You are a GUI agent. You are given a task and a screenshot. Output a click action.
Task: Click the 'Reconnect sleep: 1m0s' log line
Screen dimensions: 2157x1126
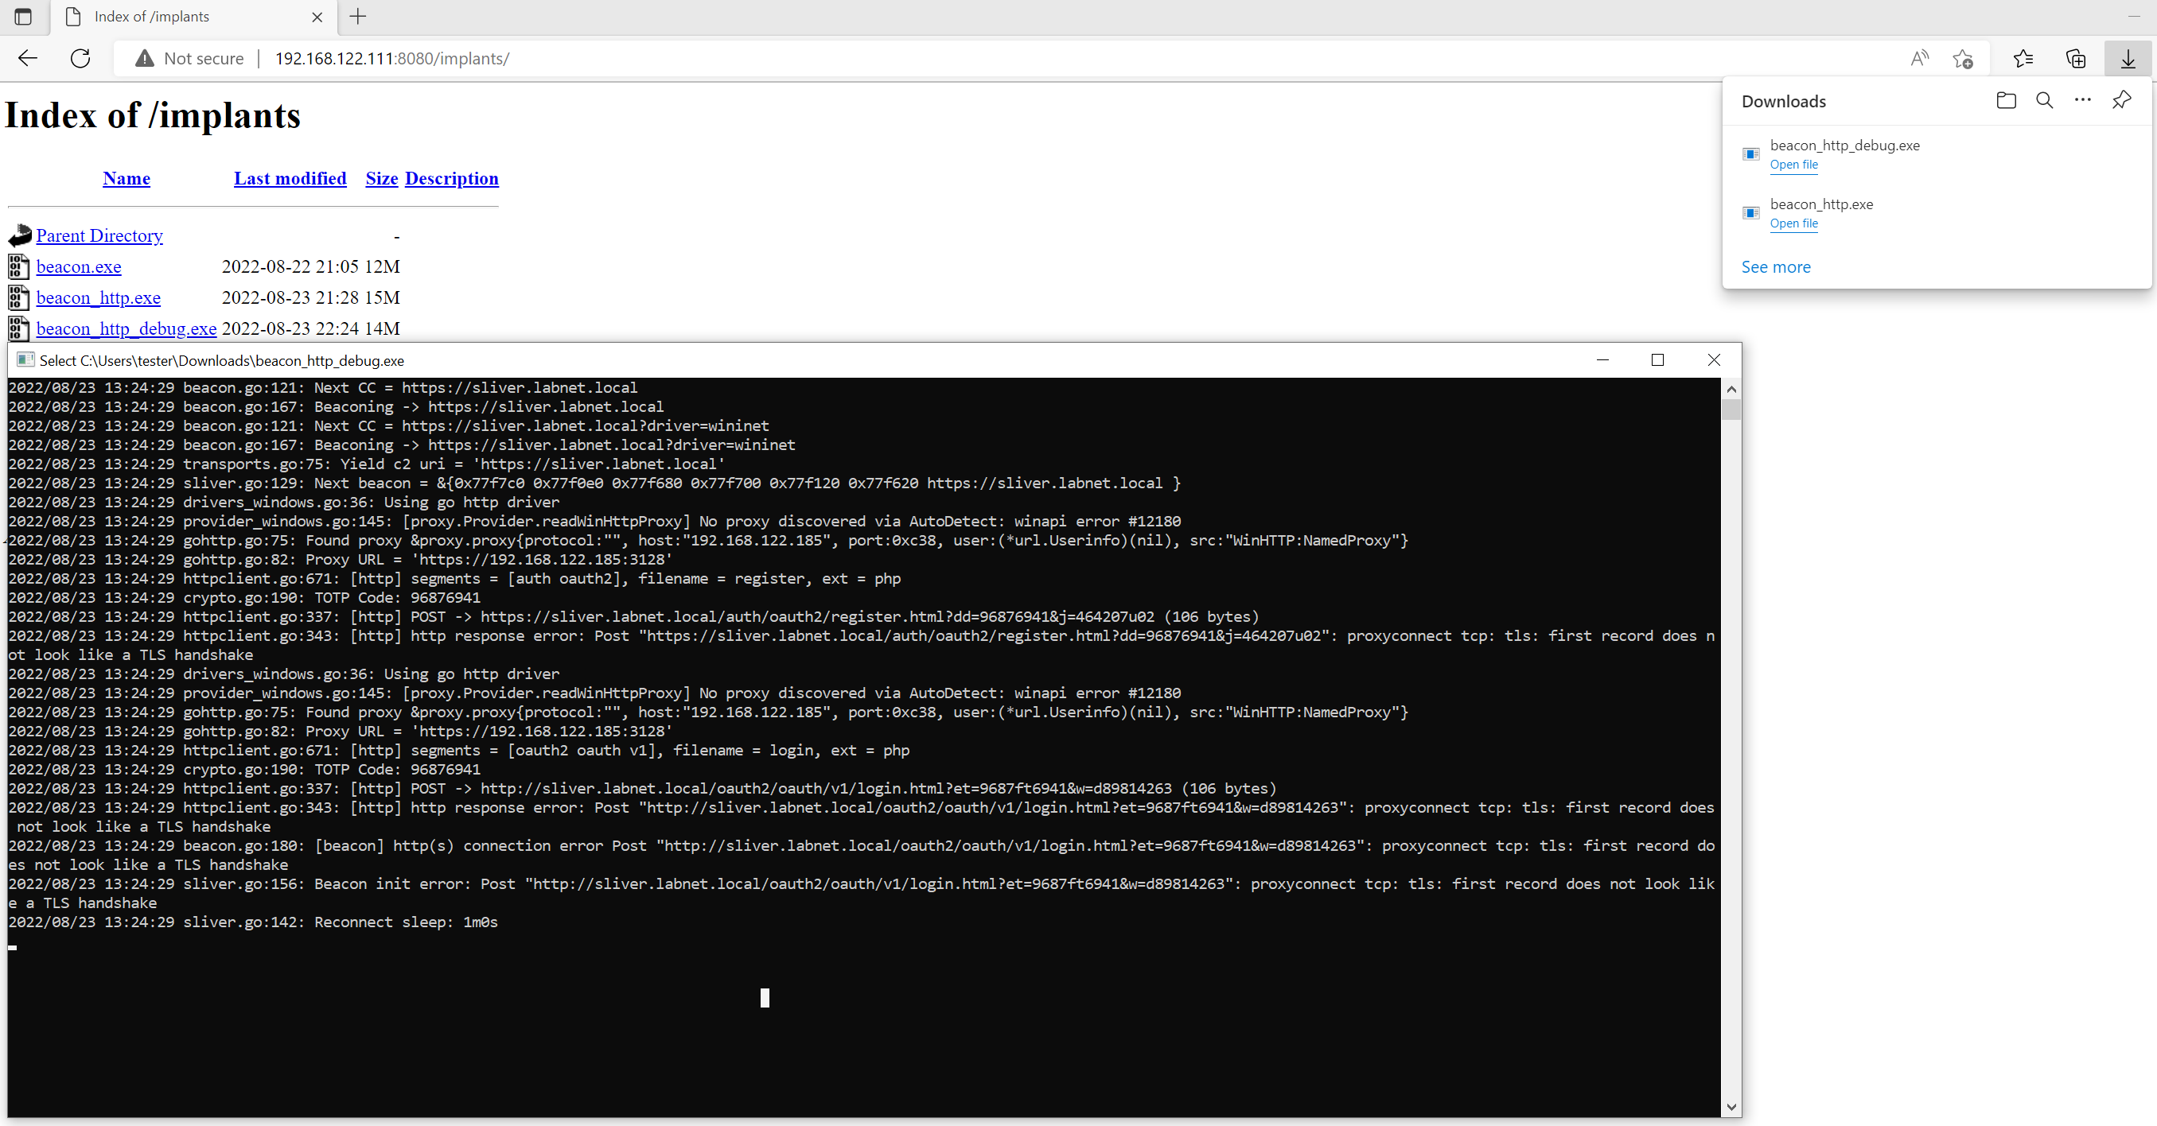point(253,922)
